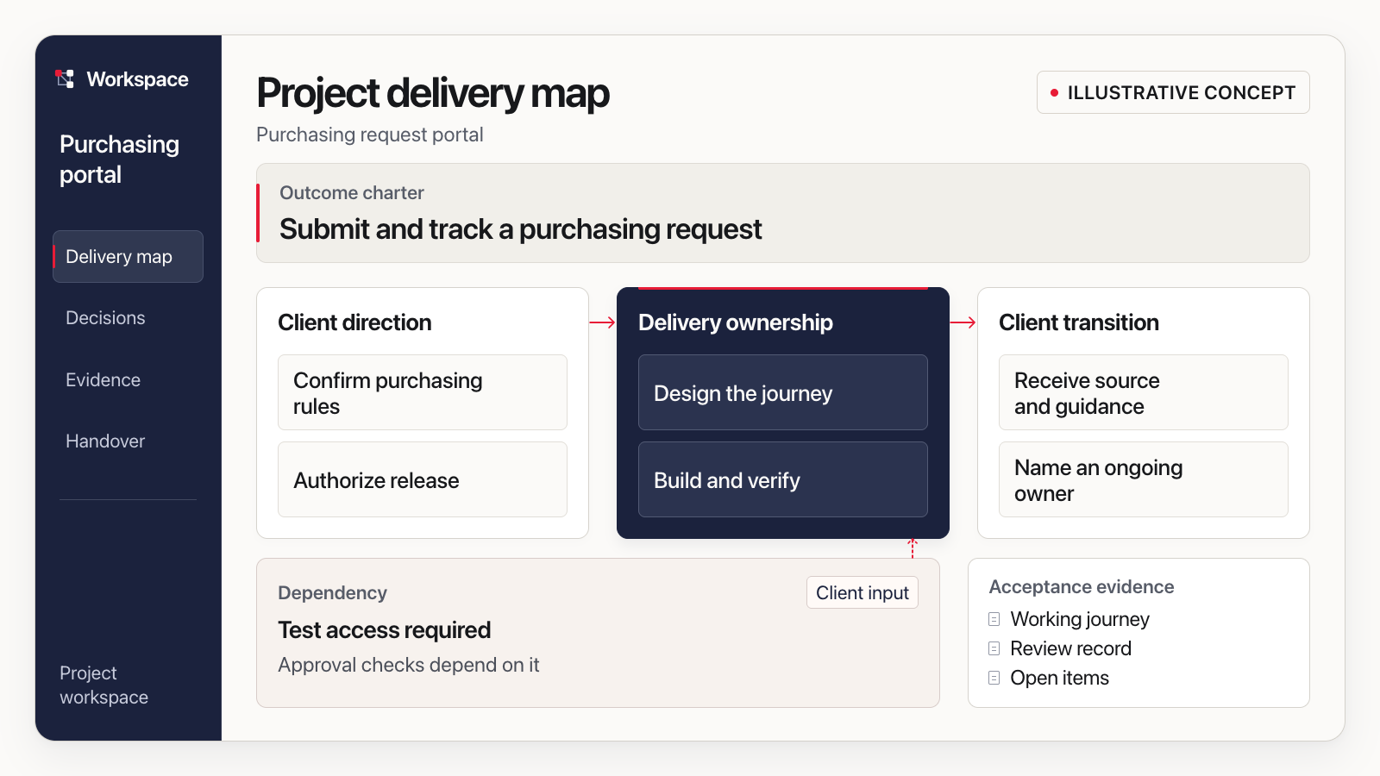1380x776 pixels.
Task: Go to Decisions in the sidebar
Action: [105, 318]
